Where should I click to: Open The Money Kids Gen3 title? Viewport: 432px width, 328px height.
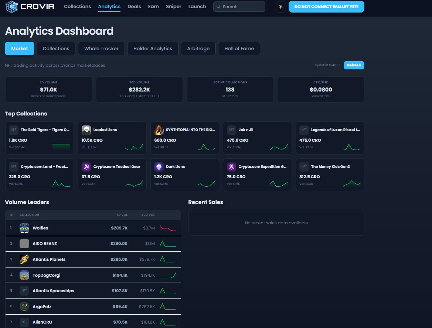click(x=330, y=167)
